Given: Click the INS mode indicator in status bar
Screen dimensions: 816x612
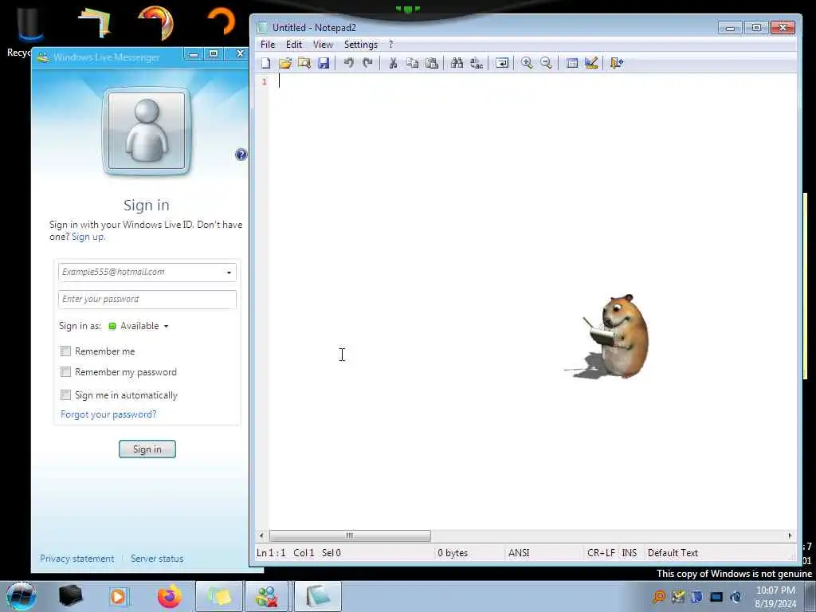Looking at the screenshot, I should (x=630, y=553).
